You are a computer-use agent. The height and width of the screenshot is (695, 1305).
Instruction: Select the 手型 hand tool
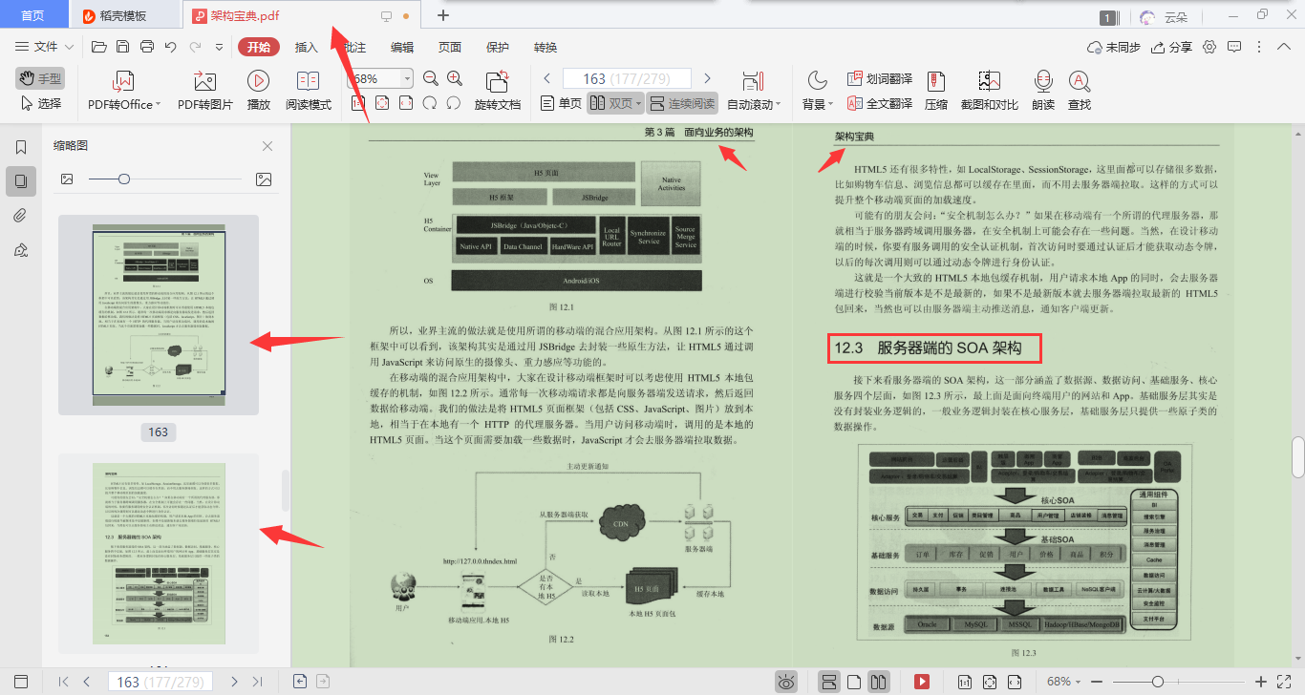[39, 78]
